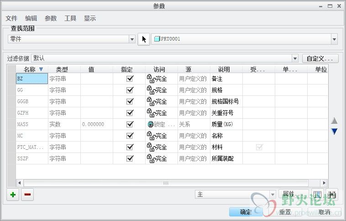
Task: Click the lock access icon in GGGB row
Action: [x=151, y=101]
